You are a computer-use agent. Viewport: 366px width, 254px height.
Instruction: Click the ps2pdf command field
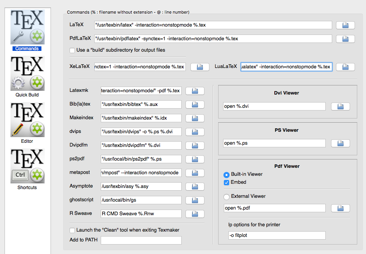(x=141, y=159)
